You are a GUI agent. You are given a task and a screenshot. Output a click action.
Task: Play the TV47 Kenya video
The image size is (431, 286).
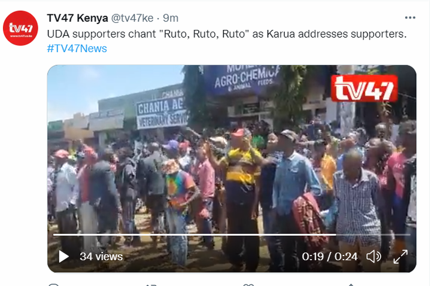64,257
